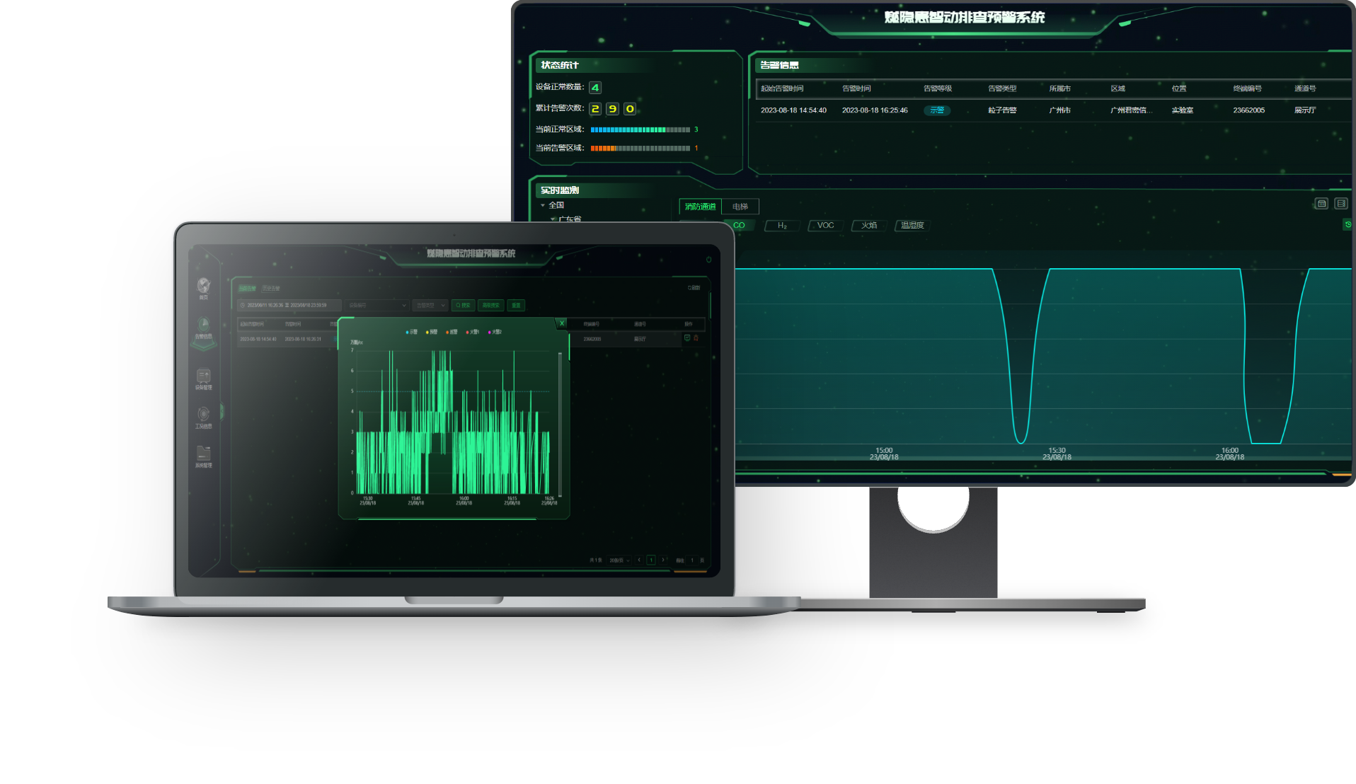Click the orange bell icon in alarm row
Viewport: 1356px width, 784px height.
click(696, 338)
